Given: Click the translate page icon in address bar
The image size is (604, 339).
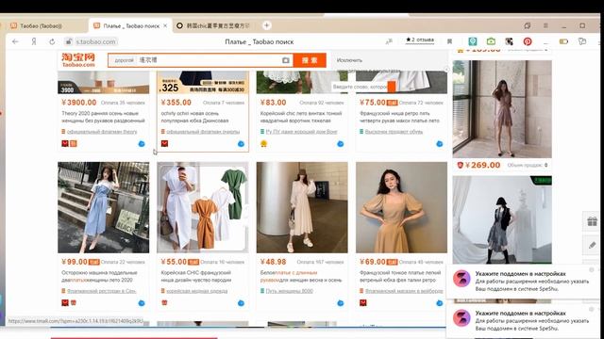Looking at the screenshot, I should [389, 41].
